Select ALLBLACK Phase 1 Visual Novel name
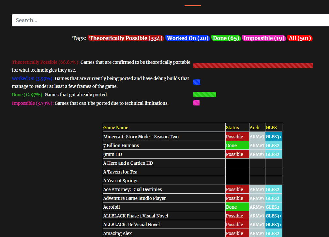This screenshot has height=237, width=329. 136,216
